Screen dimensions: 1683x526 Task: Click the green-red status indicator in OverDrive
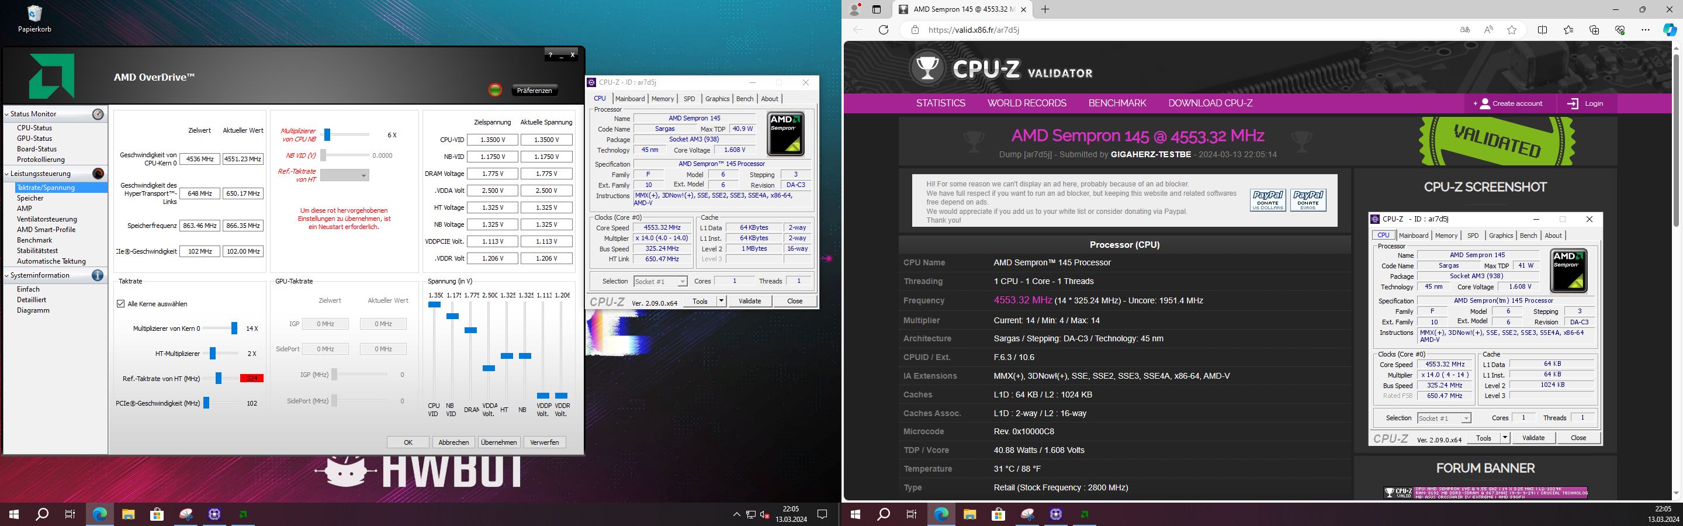(495, 89)
